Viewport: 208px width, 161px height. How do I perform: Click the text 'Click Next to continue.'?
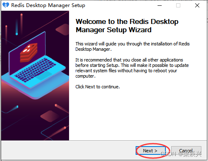[98, 87]
